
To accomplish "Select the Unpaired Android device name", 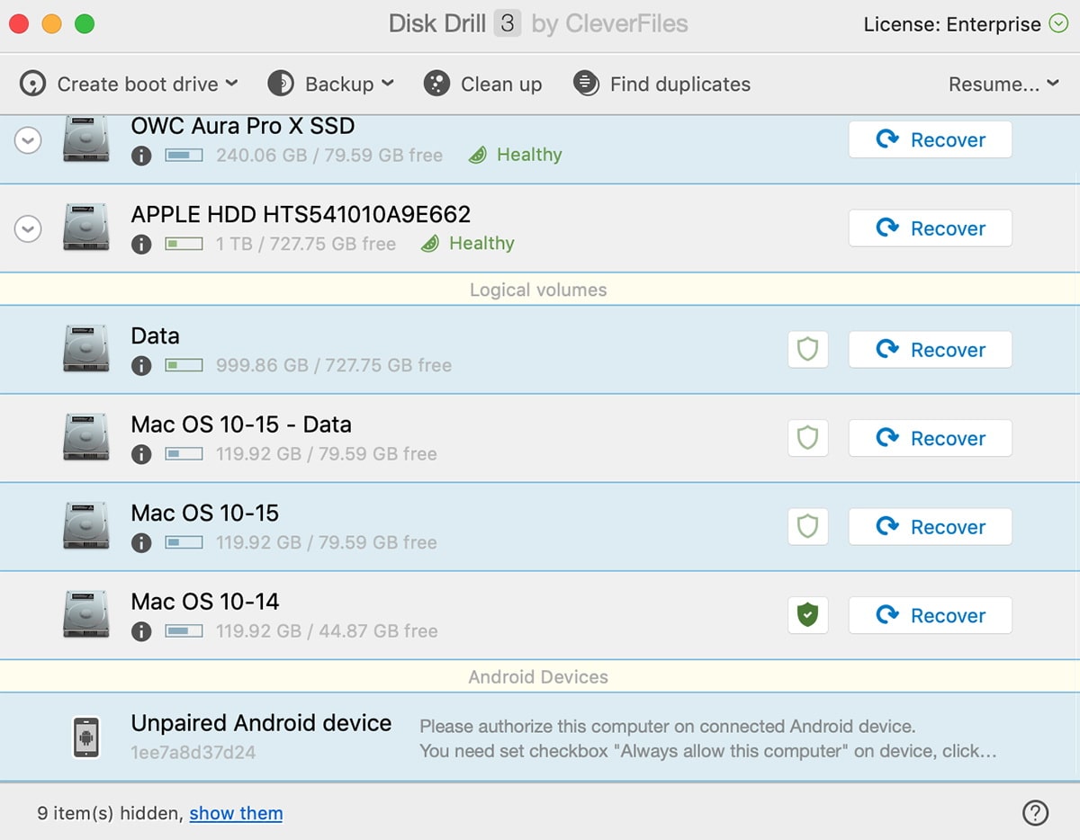I will click(x=261, y=723).
